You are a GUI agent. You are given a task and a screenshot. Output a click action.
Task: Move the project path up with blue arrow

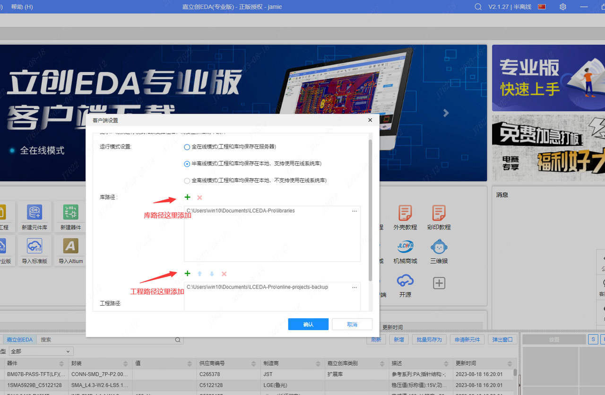coord(199,273)
